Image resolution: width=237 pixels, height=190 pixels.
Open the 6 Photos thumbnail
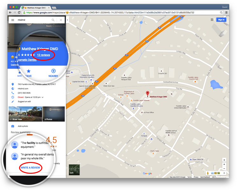54,114
